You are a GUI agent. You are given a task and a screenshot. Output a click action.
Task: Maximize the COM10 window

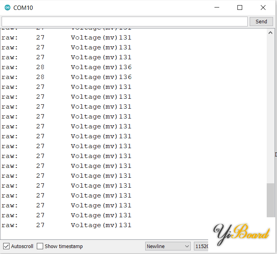tap(240, 8)
